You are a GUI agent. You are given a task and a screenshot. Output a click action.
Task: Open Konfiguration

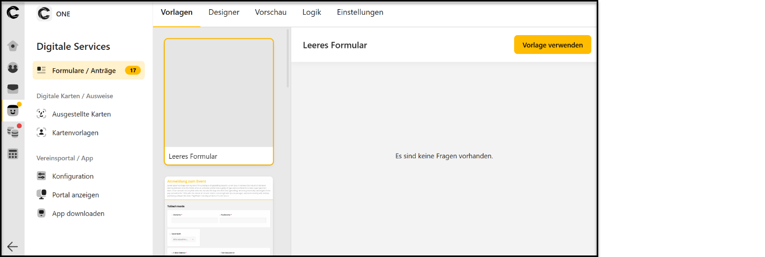tap(73, 176)
